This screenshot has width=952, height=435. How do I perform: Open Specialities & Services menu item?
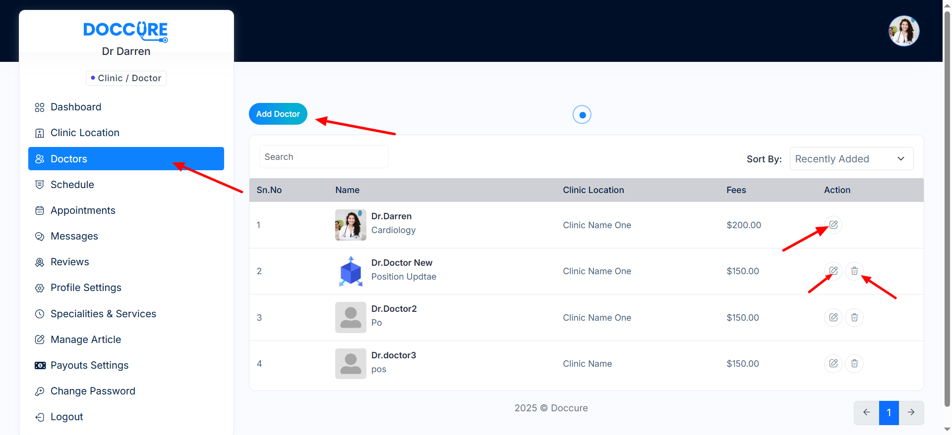tap(103, 314)
